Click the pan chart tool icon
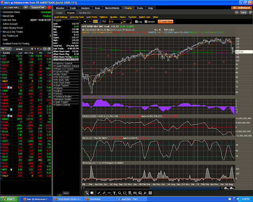253x202 pixels. point(92,193)
